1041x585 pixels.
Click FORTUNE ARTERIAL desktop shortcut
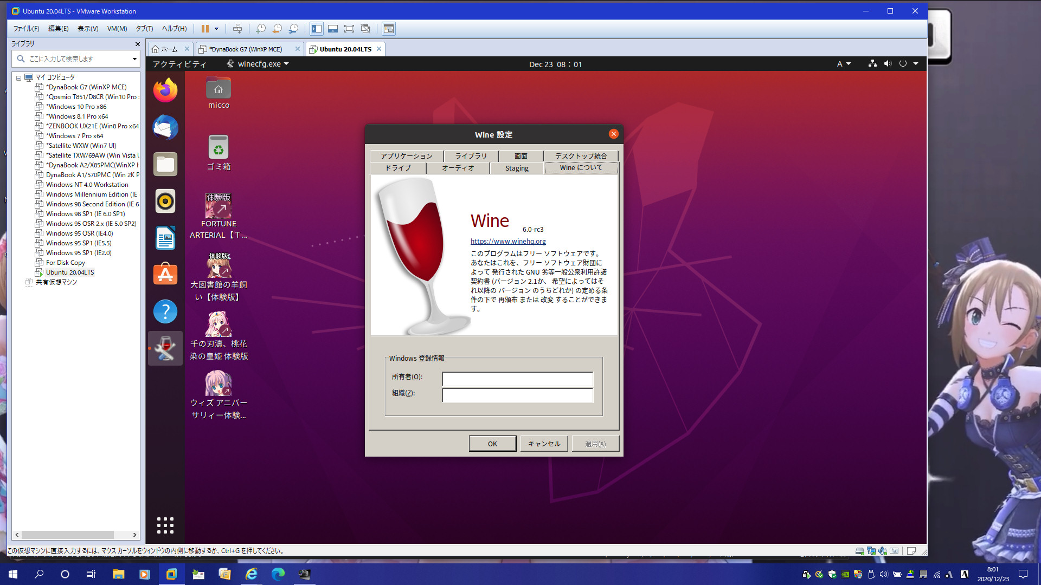pyautogui.click(x=219, y=216)
